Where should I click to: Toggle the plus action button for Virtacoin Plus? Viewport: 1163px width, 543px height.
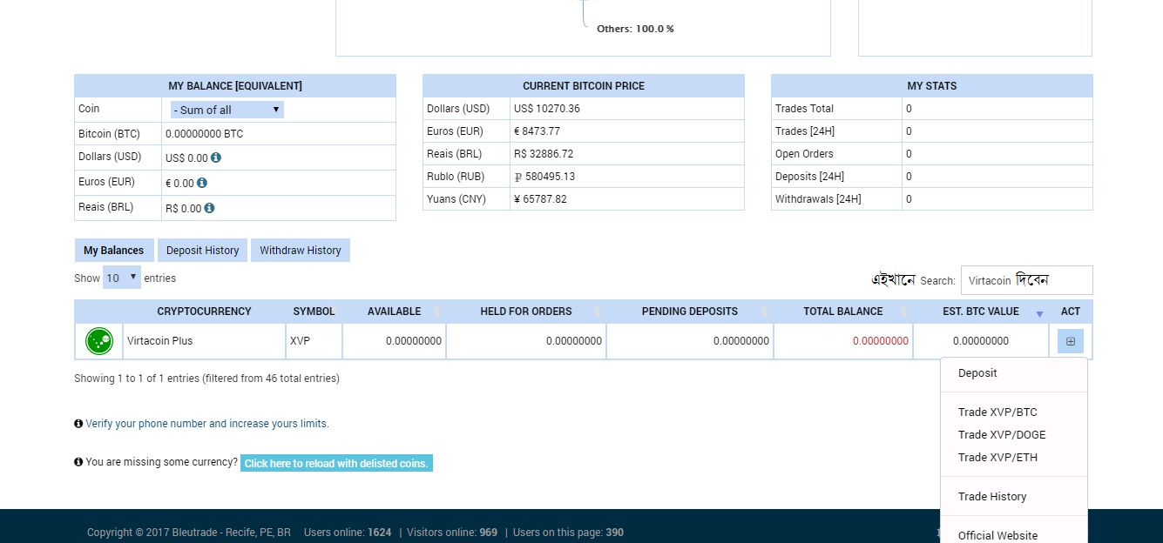coord(1071,341)
